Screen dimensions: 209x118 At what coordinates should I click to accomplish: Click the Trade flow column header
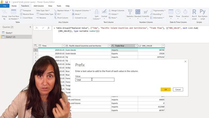tap(124, 46)
